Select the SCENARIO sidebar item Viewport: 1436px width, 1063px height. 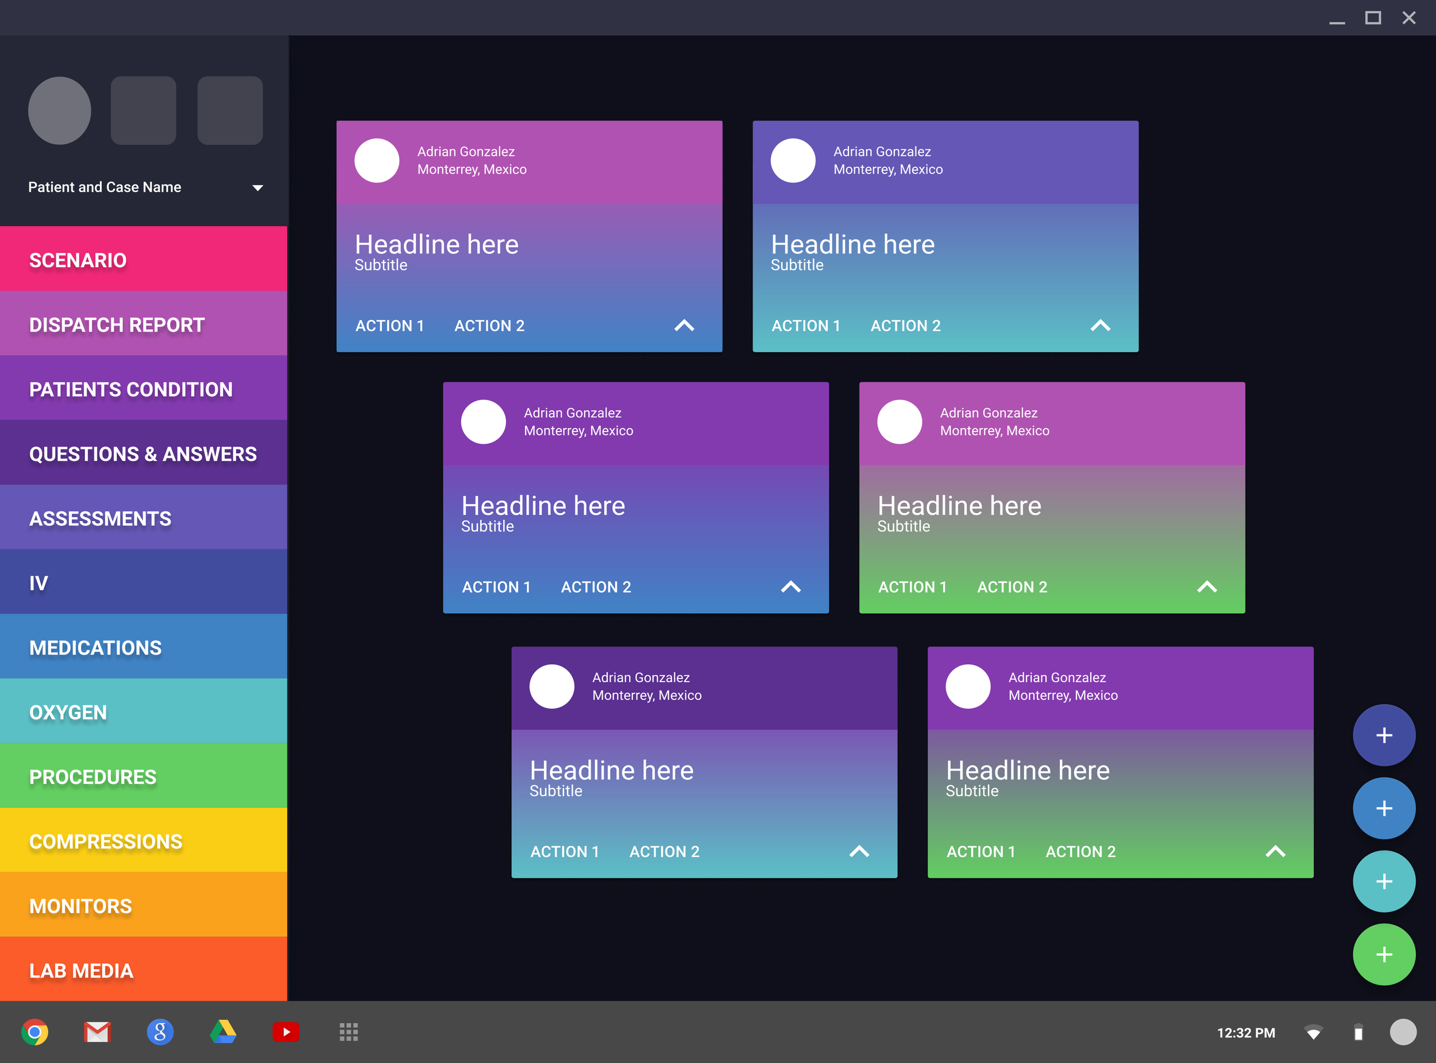pos(77,259)
